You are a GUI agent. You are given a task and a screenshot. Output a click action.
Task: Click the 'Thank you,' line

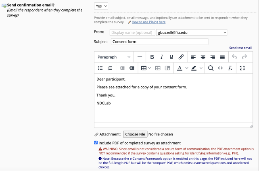coord(106,95)
